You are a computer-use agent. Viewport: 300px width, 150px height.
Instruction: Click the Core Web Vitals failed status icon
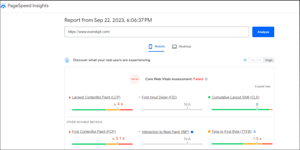click(135, 79)
